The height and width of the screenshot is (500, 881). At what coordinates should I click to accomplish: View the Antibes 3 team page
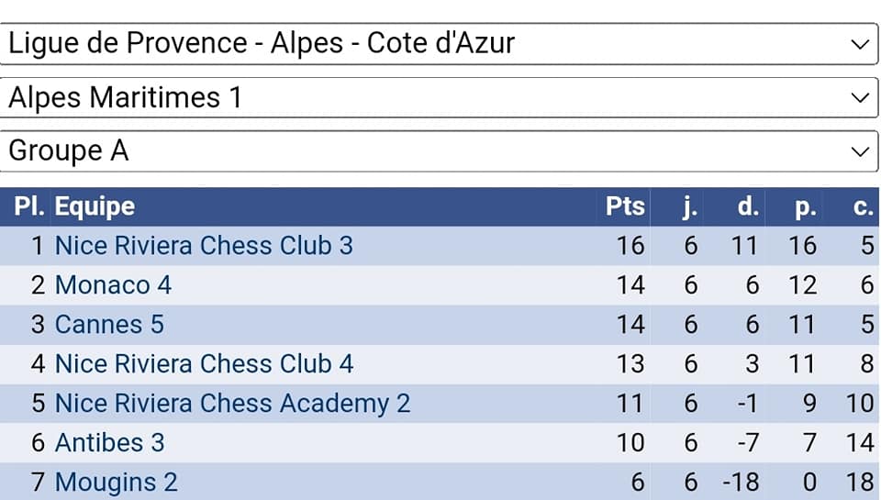click(x=109, y=443)
